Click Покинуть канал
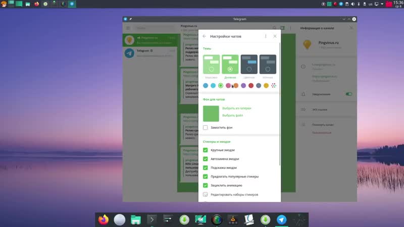 tap(323, 125)
